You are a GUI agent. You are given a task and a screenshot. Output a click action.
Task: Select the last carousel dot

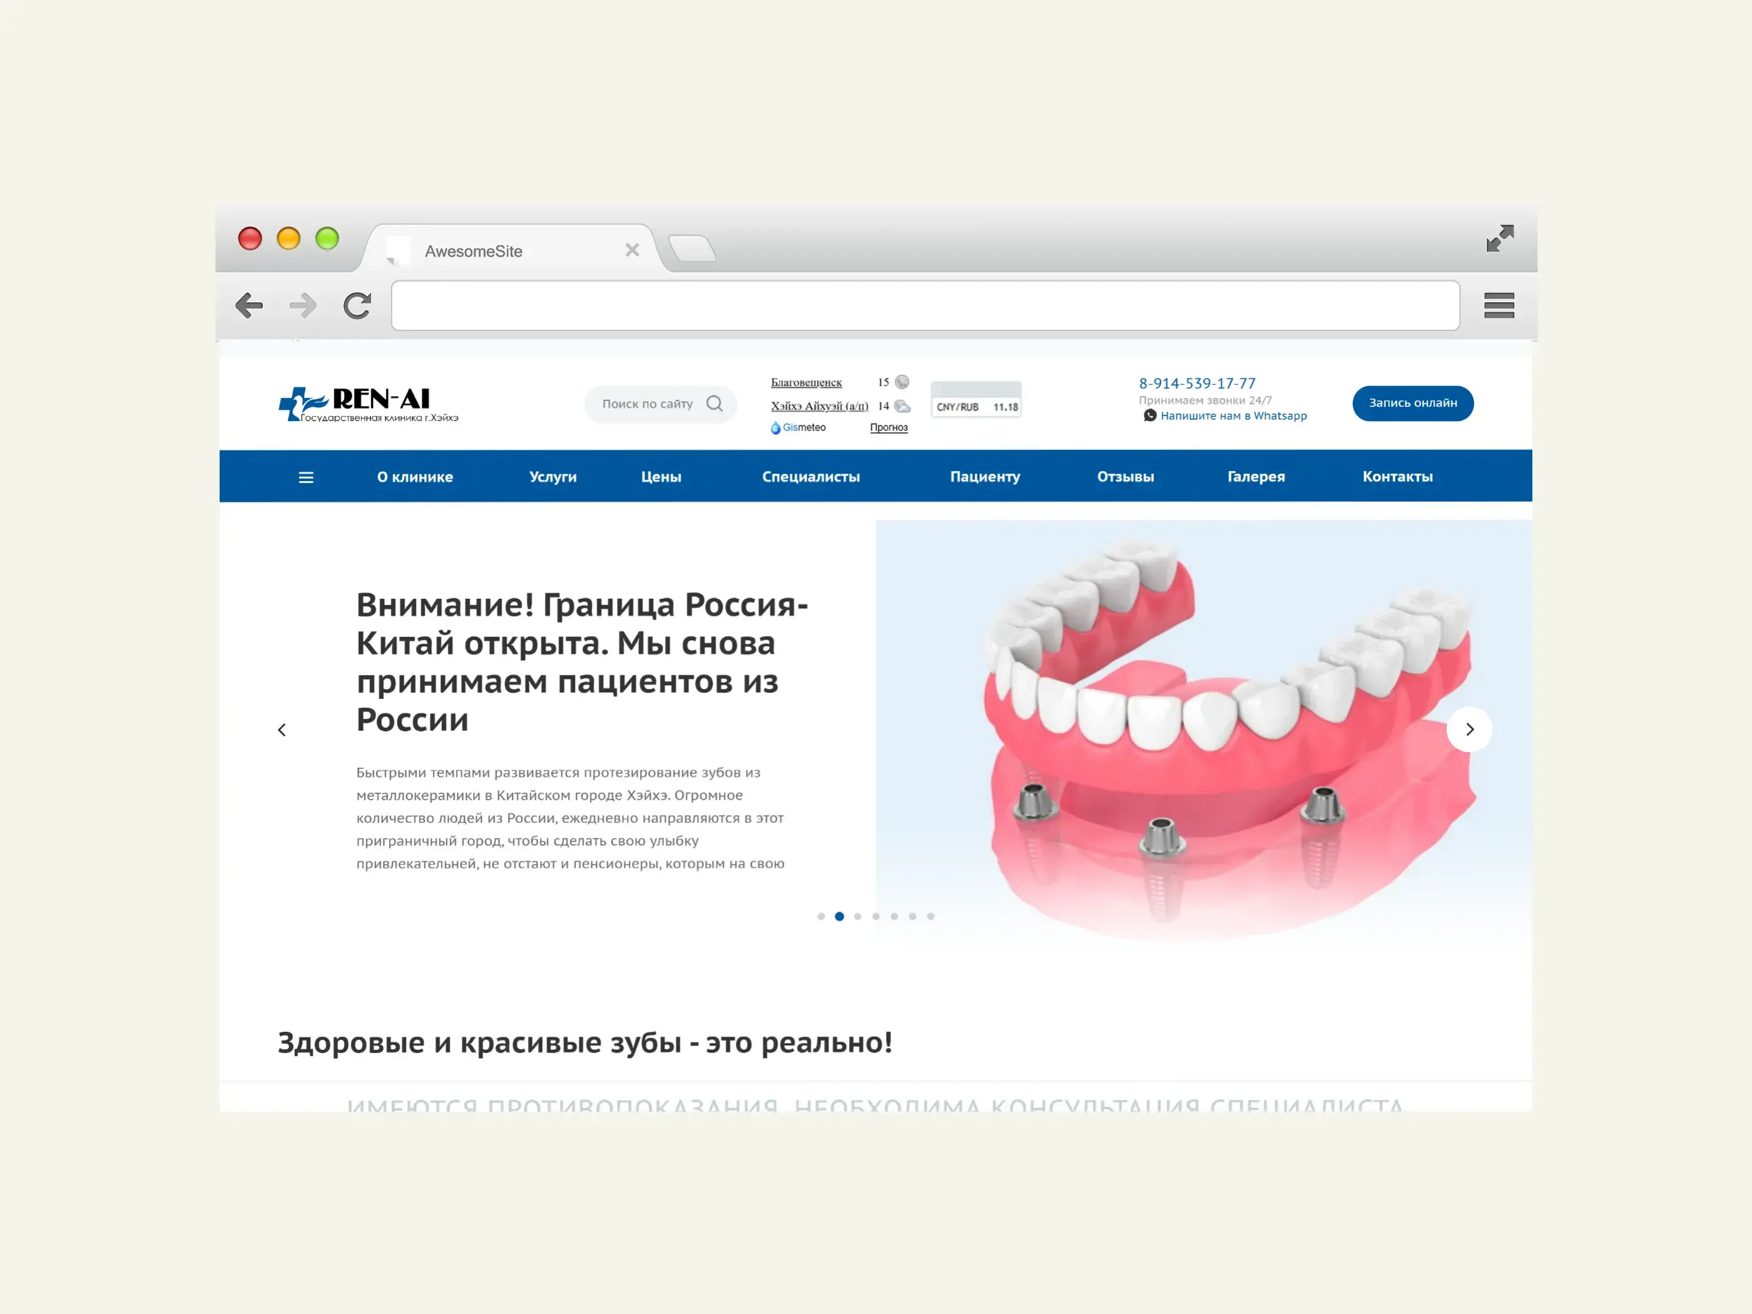tap(930, 917)
